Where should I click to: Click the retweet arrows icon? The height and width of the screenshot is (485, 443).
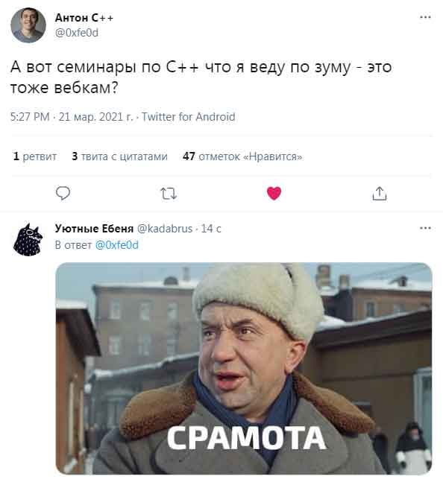coord(169,194)
